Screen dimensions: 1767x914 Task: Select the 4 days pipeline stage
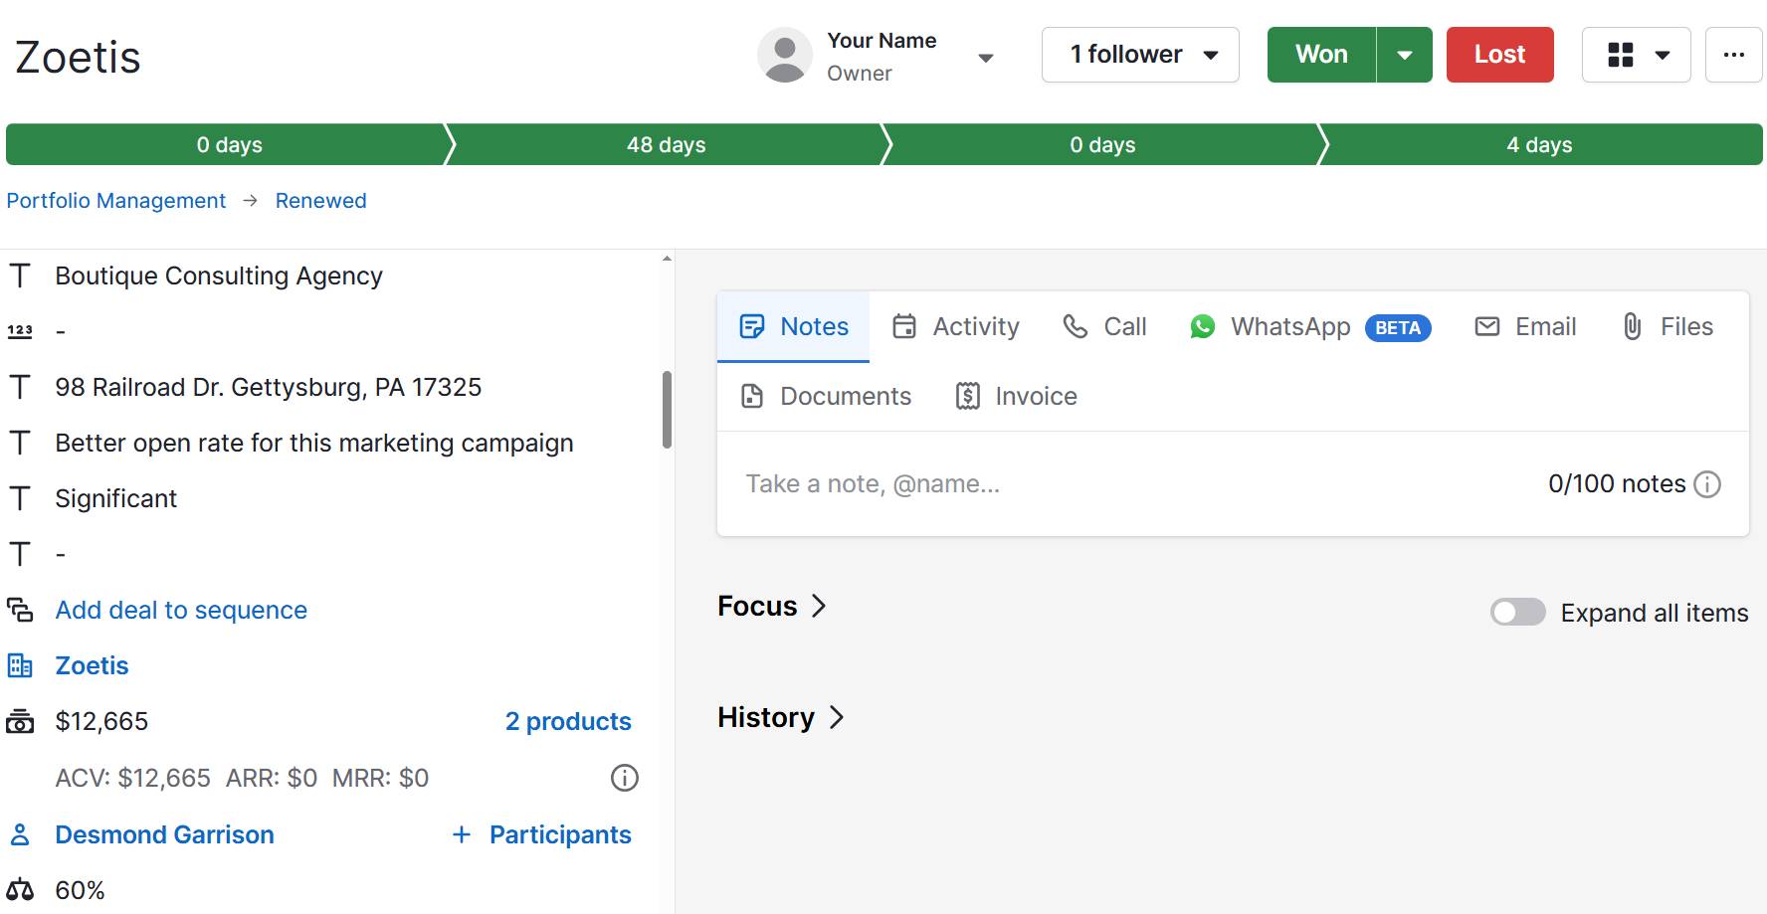coord(1539,144)
